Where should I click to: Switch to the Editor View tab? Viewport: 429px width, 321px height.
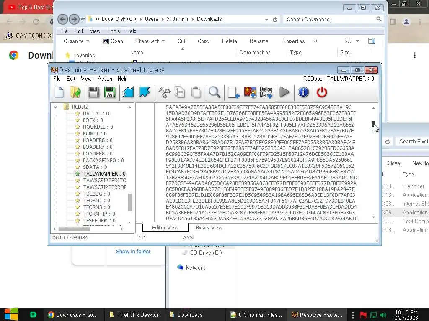[165, 228]
